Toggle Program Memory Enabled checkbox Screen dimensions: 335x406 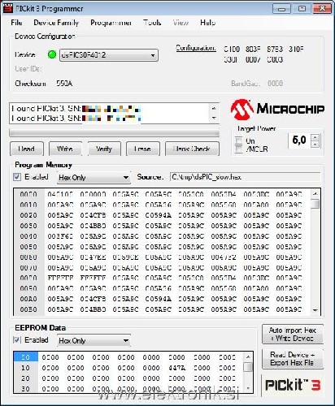[x=17, y=177]
